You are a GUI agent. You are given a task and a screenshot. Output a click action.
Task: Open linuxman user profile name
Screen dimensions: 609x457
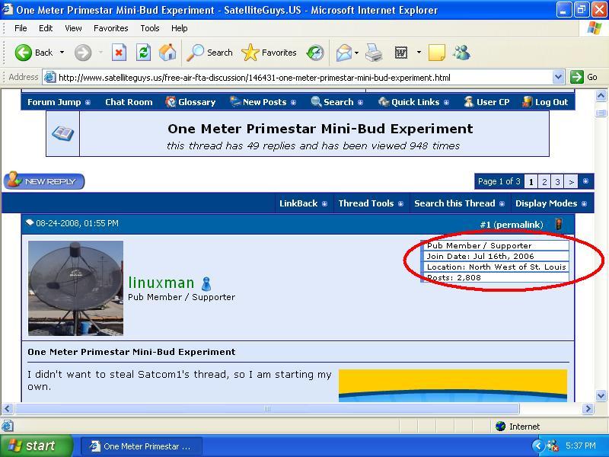click(161, 283)
